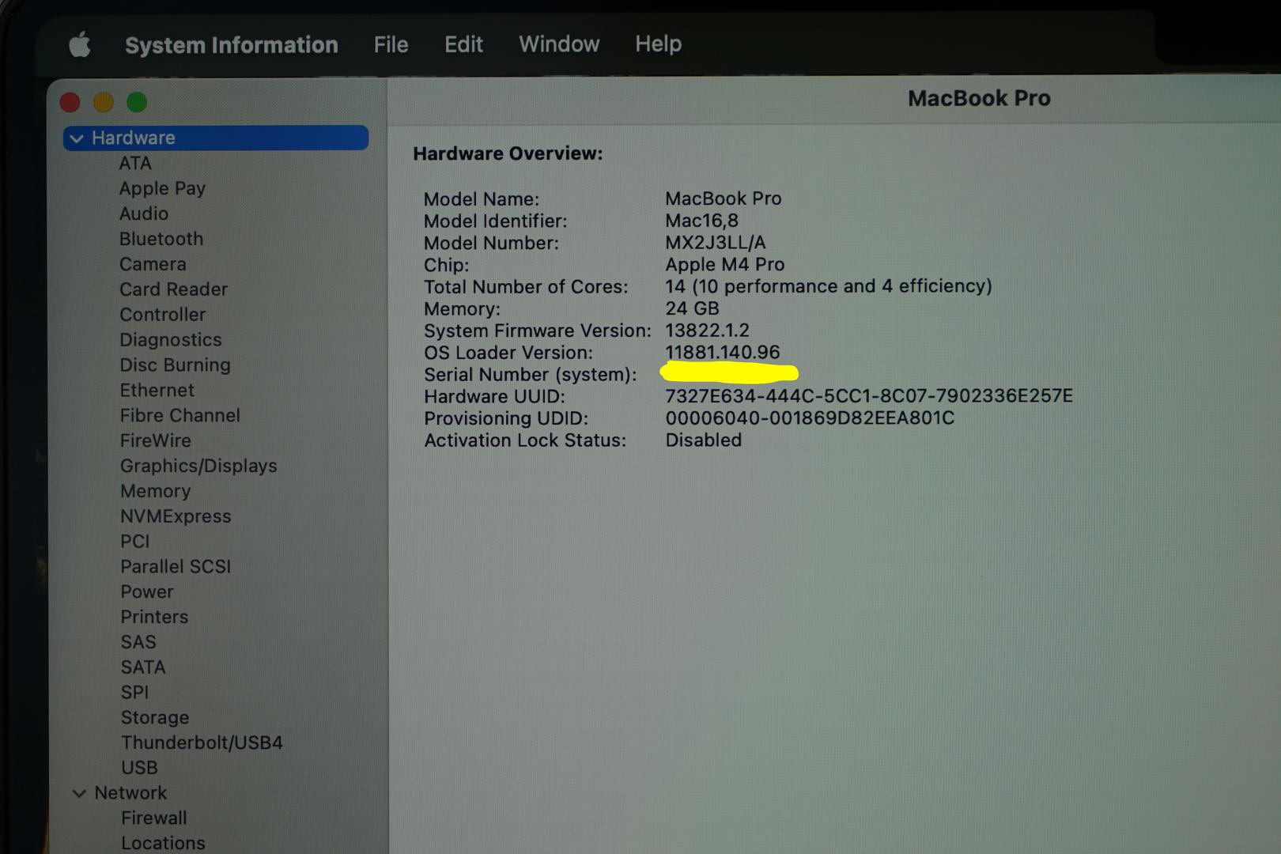Viewport: 1281px width, 854px height.
Task: Click the Model Number value MX2J3LL/A
Action: point(716,243)
